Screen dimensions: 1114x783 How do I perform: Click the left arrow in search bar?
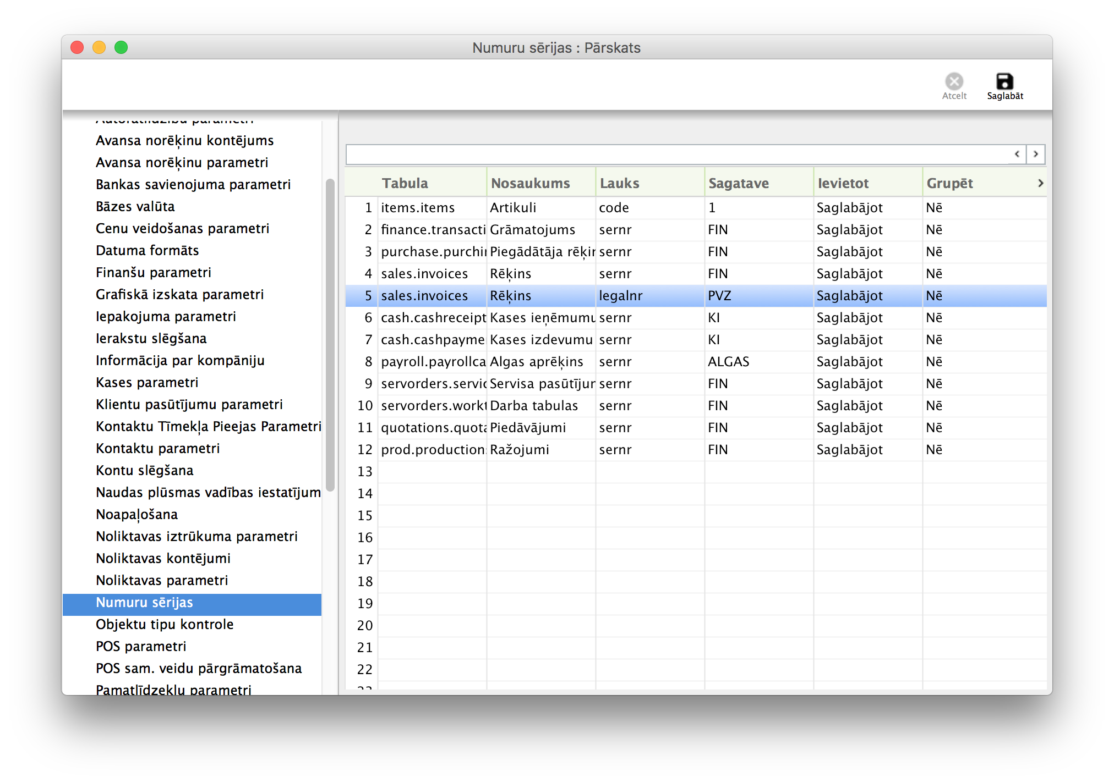tap(1017, 154)
